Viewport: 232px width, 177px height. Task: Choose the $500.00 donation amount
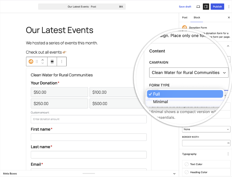pyautogui.click(x=115, y=103)
